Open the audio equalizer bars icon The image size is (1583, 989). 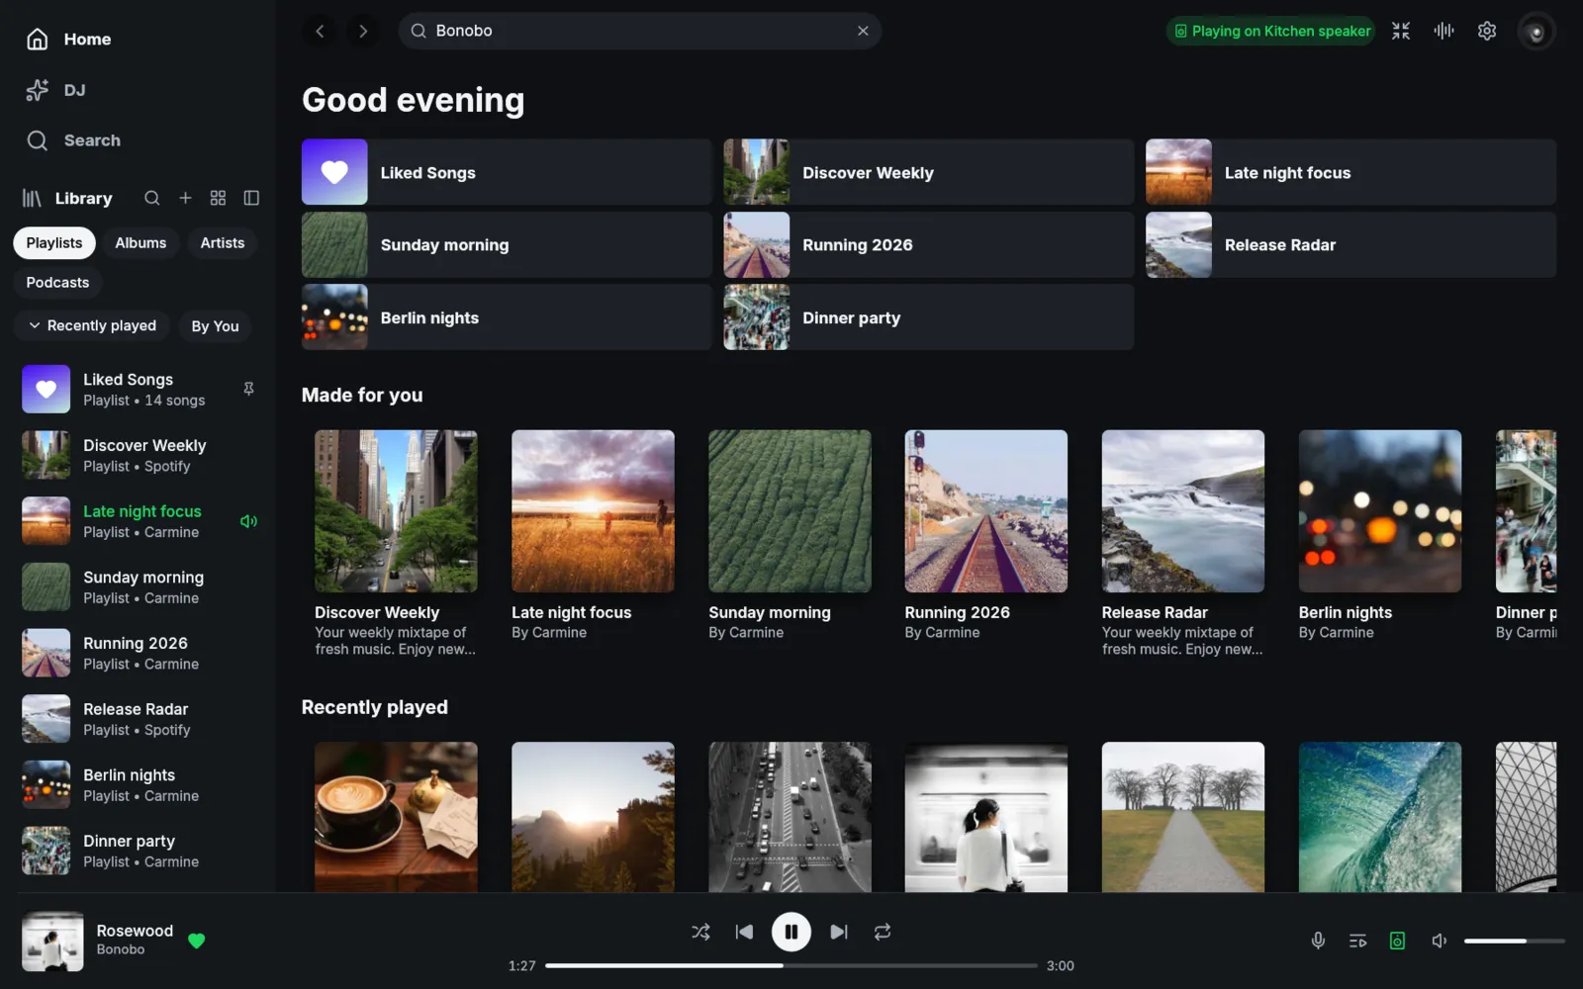1443,31
